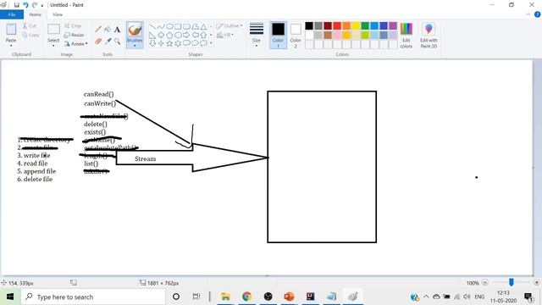
Task: Collapse the ribbon chevron
Action: tap(528, 14)
